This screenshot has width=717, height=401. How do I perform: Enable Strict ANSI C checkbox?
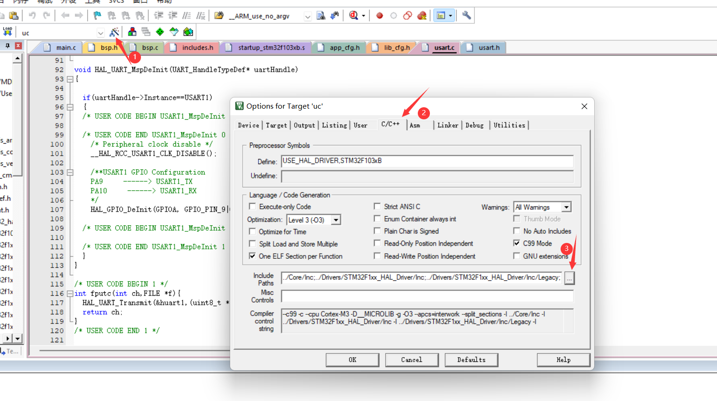click(377, 206)
